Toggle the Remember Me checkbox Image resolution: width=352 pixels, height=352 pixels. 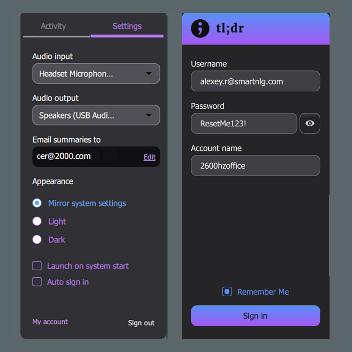coord(227,292)
